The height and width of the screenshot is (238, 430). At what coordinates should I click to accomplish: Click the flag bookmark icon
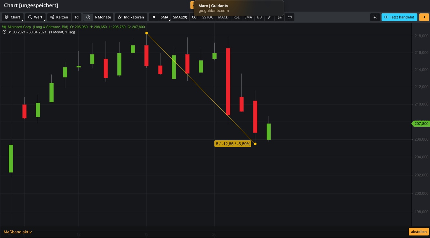click(x=154, y=17)
